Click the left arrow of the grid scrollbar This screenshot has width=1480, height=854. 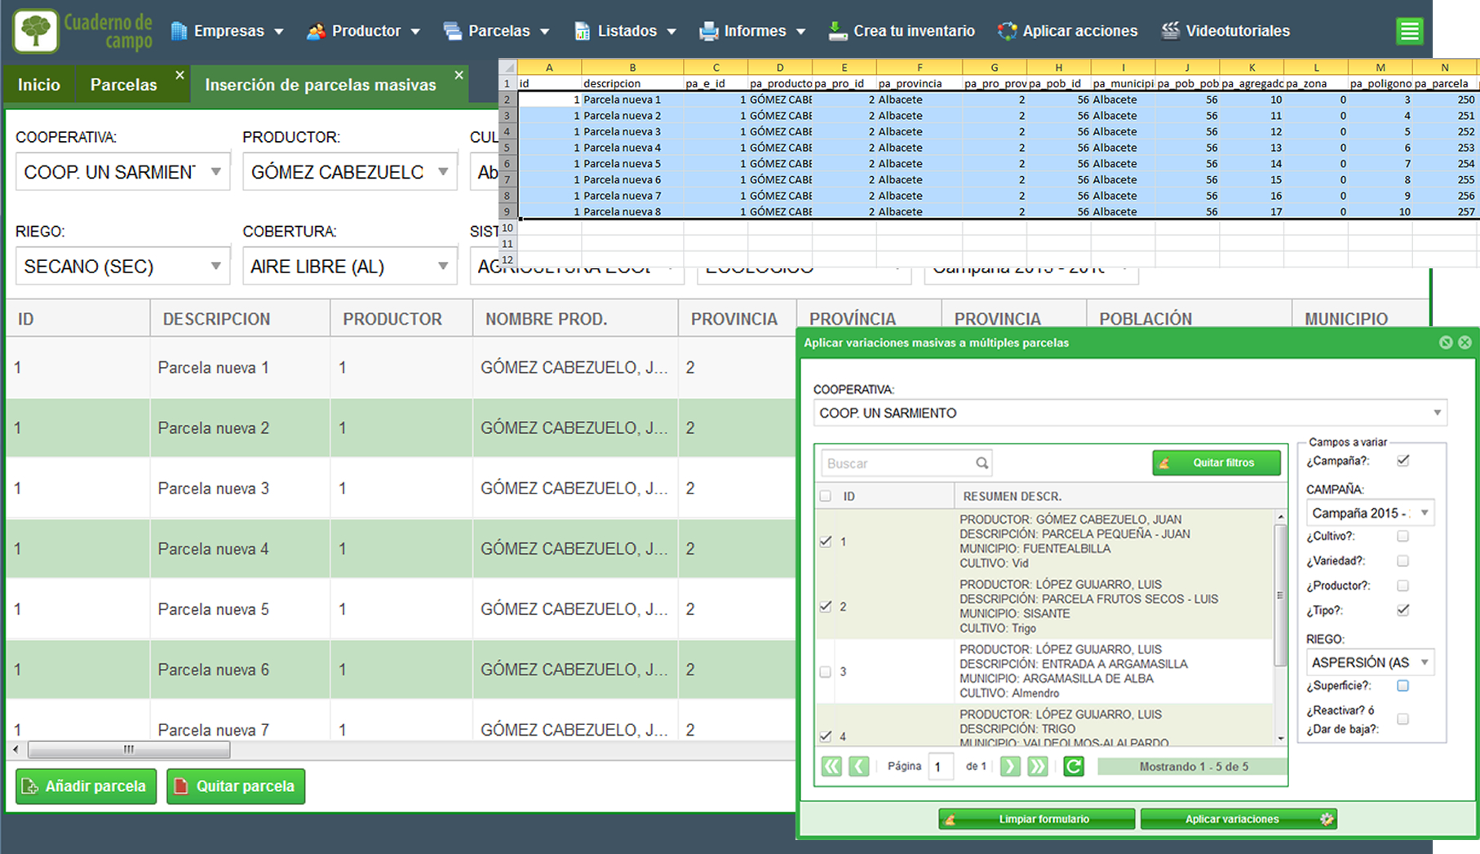16,749
